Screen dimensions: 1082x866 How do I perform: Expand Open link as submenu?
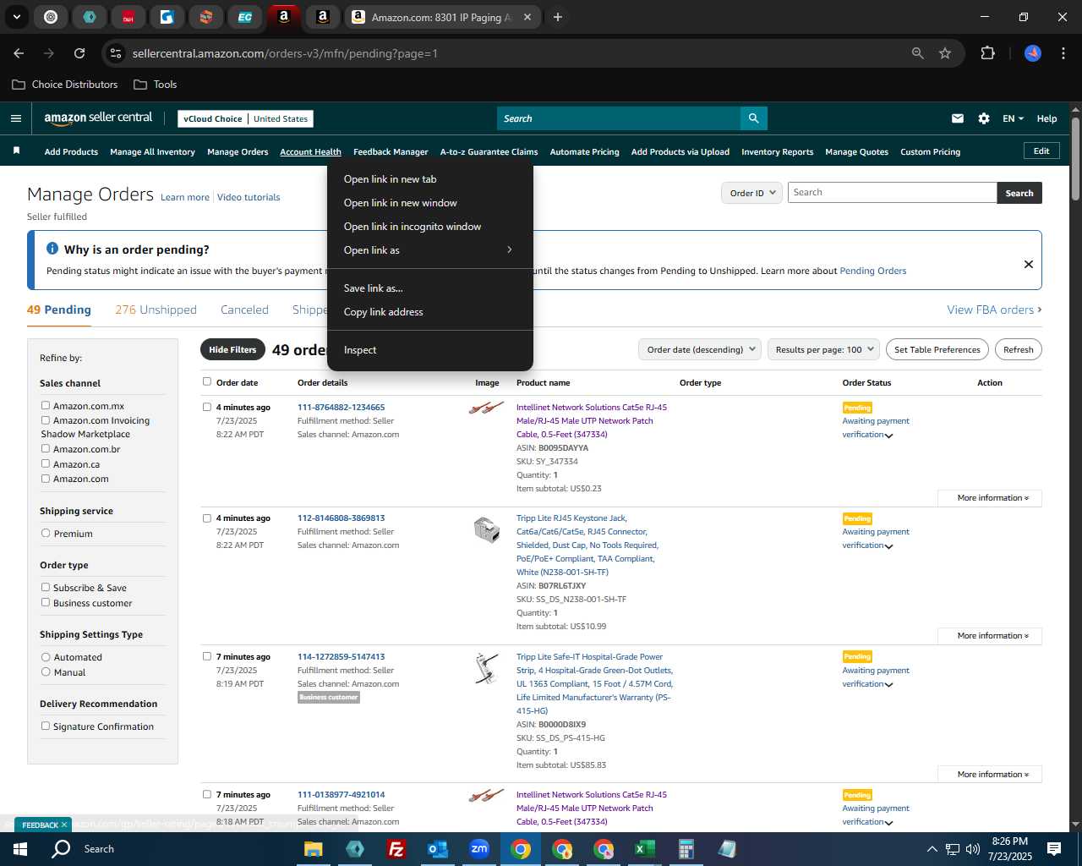pos(429,250)
